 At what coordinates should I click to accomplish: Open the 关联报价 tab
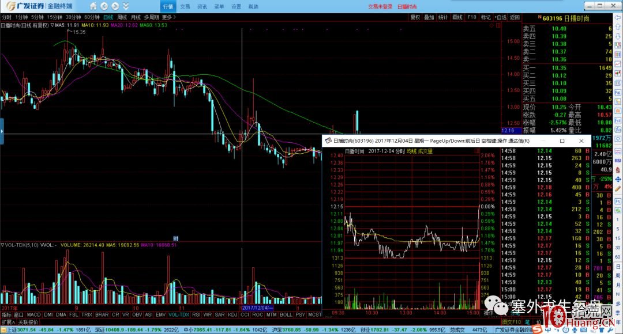tap(28, 322)
